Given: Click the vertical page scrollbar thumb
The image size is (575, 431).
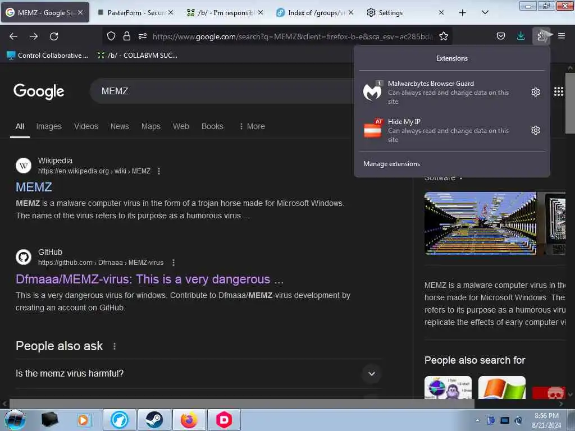Looking at the screenshot, I should (x=570, y=104).
